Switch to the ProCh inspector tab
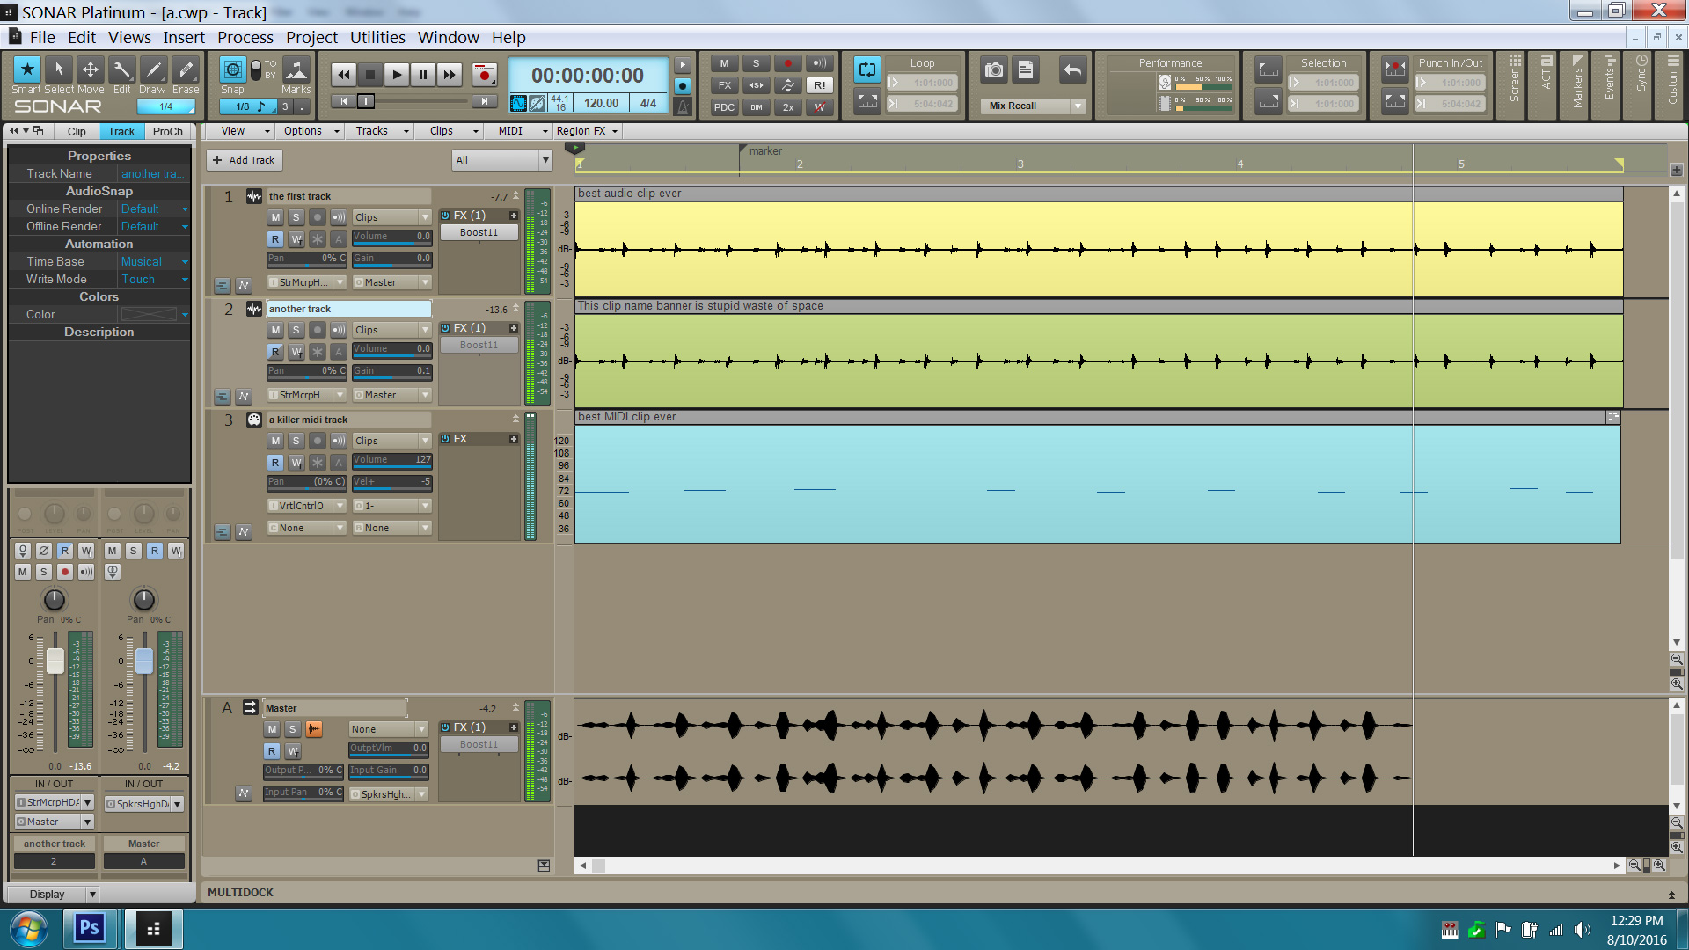Image resolution: width=1689 pixels, height=950 pixels. [167, 131]
